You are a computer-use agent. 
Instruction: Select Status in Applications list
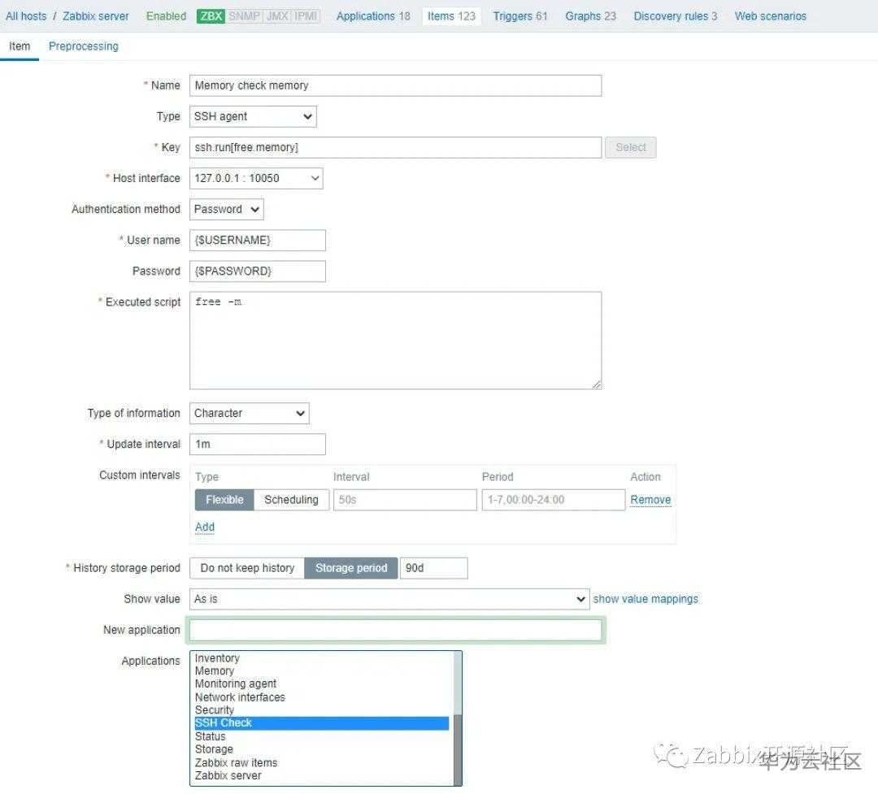coord(321,736)
